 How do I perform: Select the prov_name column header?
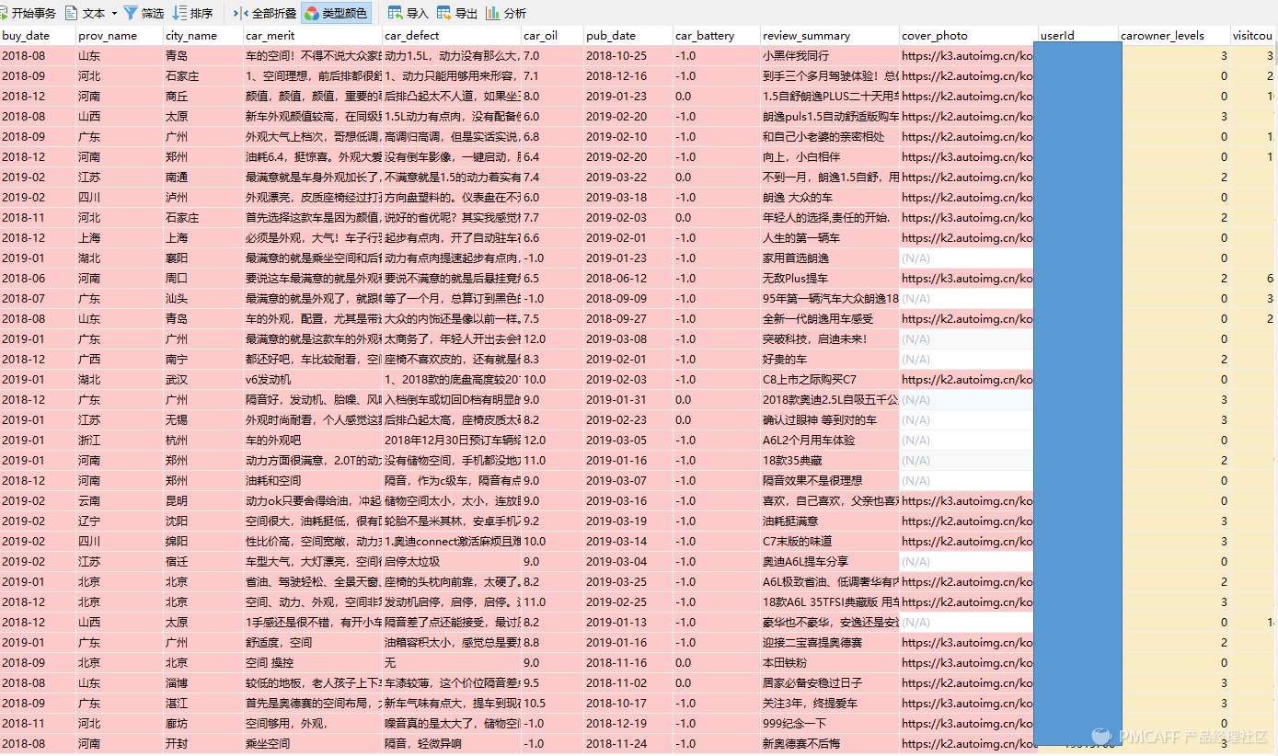point(120,36)
